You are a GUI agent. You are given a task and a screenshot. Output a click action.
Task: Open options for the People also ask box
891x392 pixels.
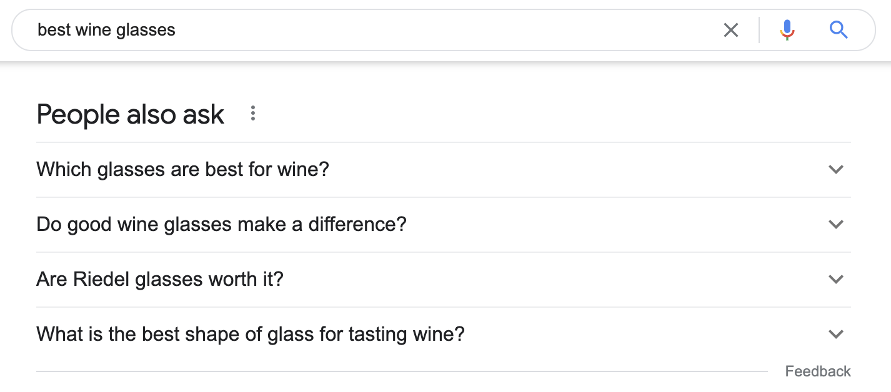click(x=252, y=114)
